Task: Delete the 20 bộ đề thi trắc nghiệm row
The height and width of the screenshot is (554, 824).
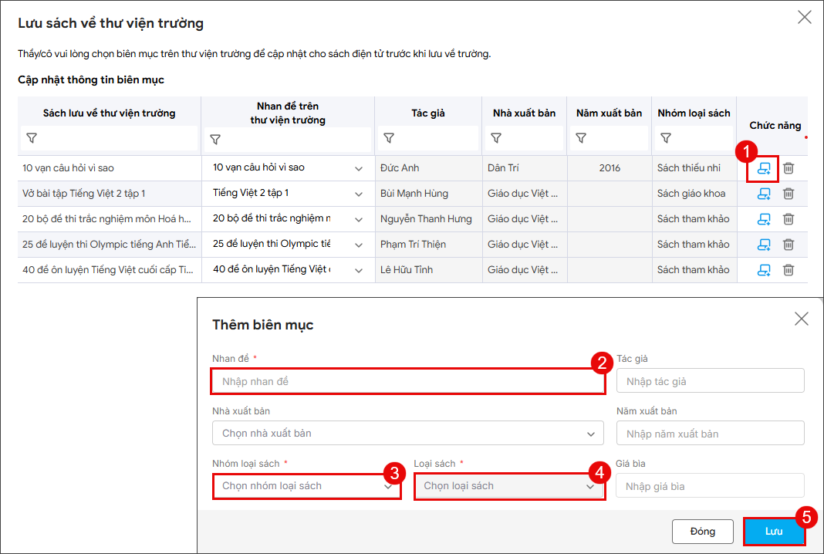Action: [x=789, y=218]
